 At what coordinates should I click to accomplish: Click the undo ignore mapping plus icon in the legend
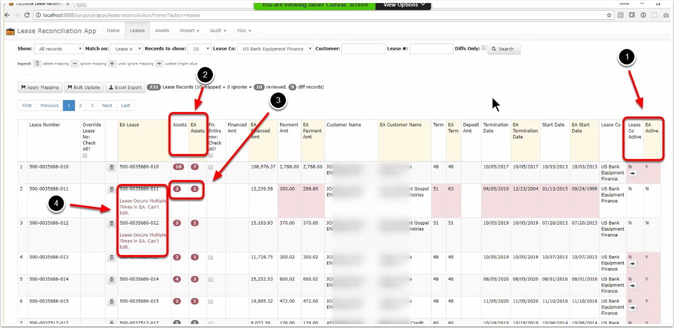112,63
